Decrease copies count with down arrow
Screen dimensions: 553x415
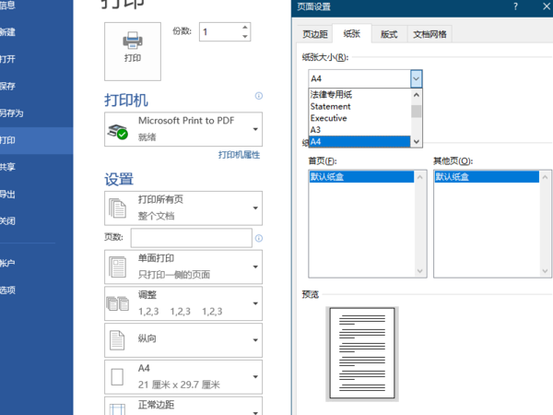[245, 36]
